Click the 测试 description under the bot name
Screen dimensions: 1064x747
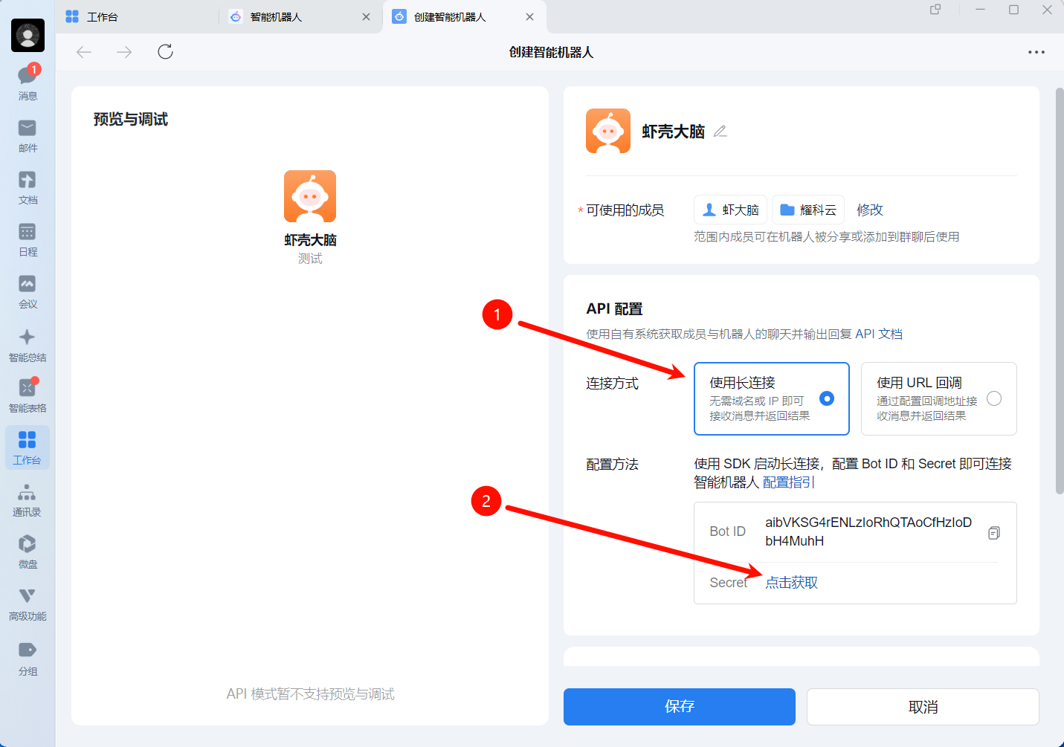coord(310,259)
